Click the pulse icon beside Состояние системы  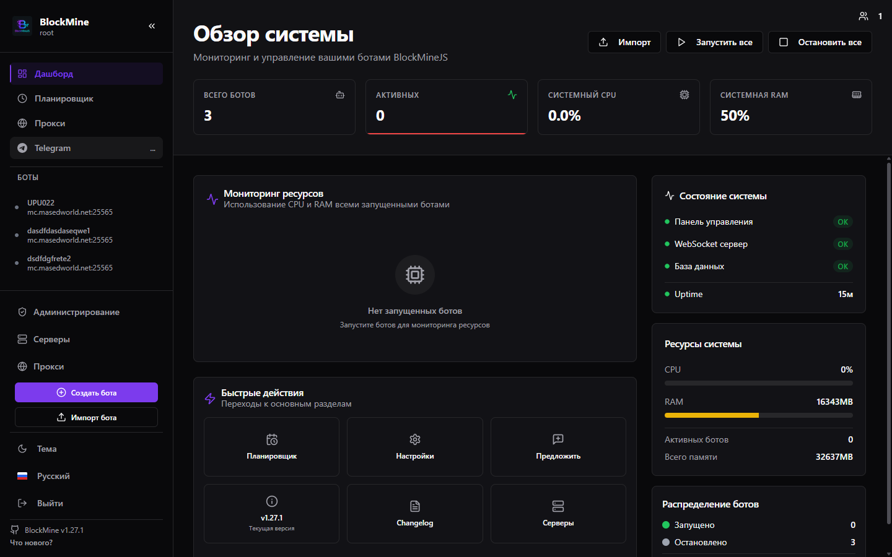[670, 196]
